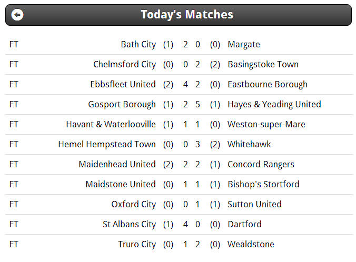Open the Margate team link

click(x=244, y=45)
